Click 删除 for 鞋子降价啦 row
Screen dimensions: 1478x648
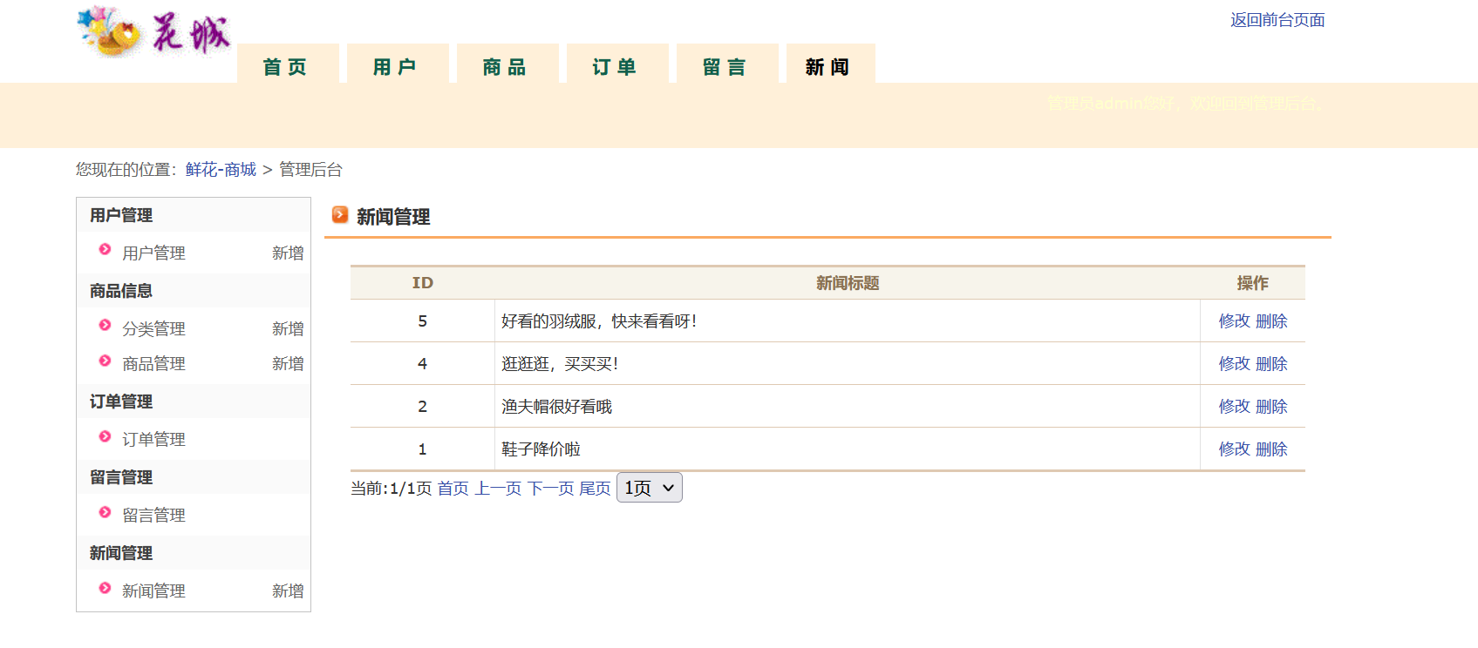click(1271, 449)
